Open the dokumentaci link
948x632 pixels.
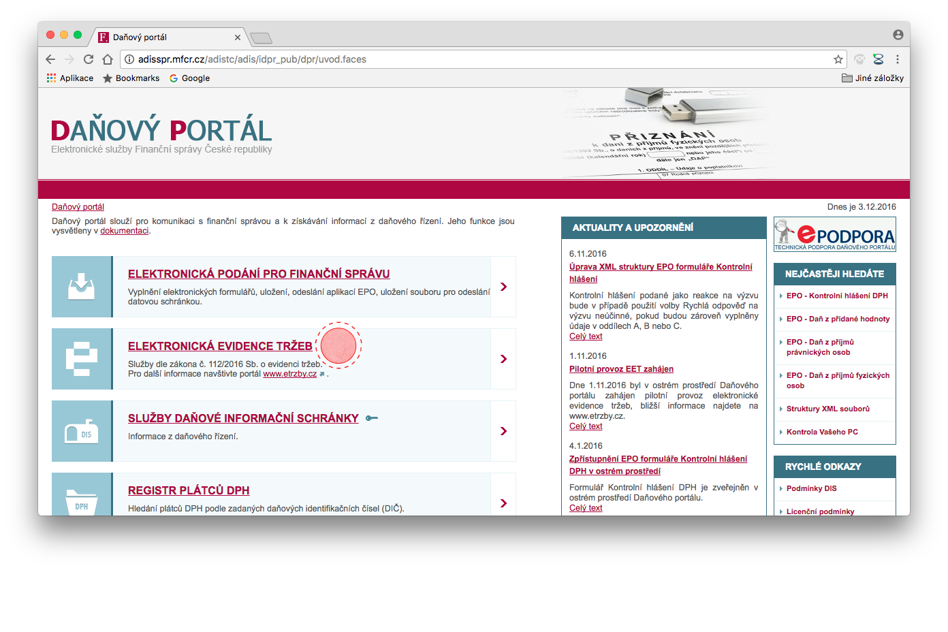tap(124, 231)
